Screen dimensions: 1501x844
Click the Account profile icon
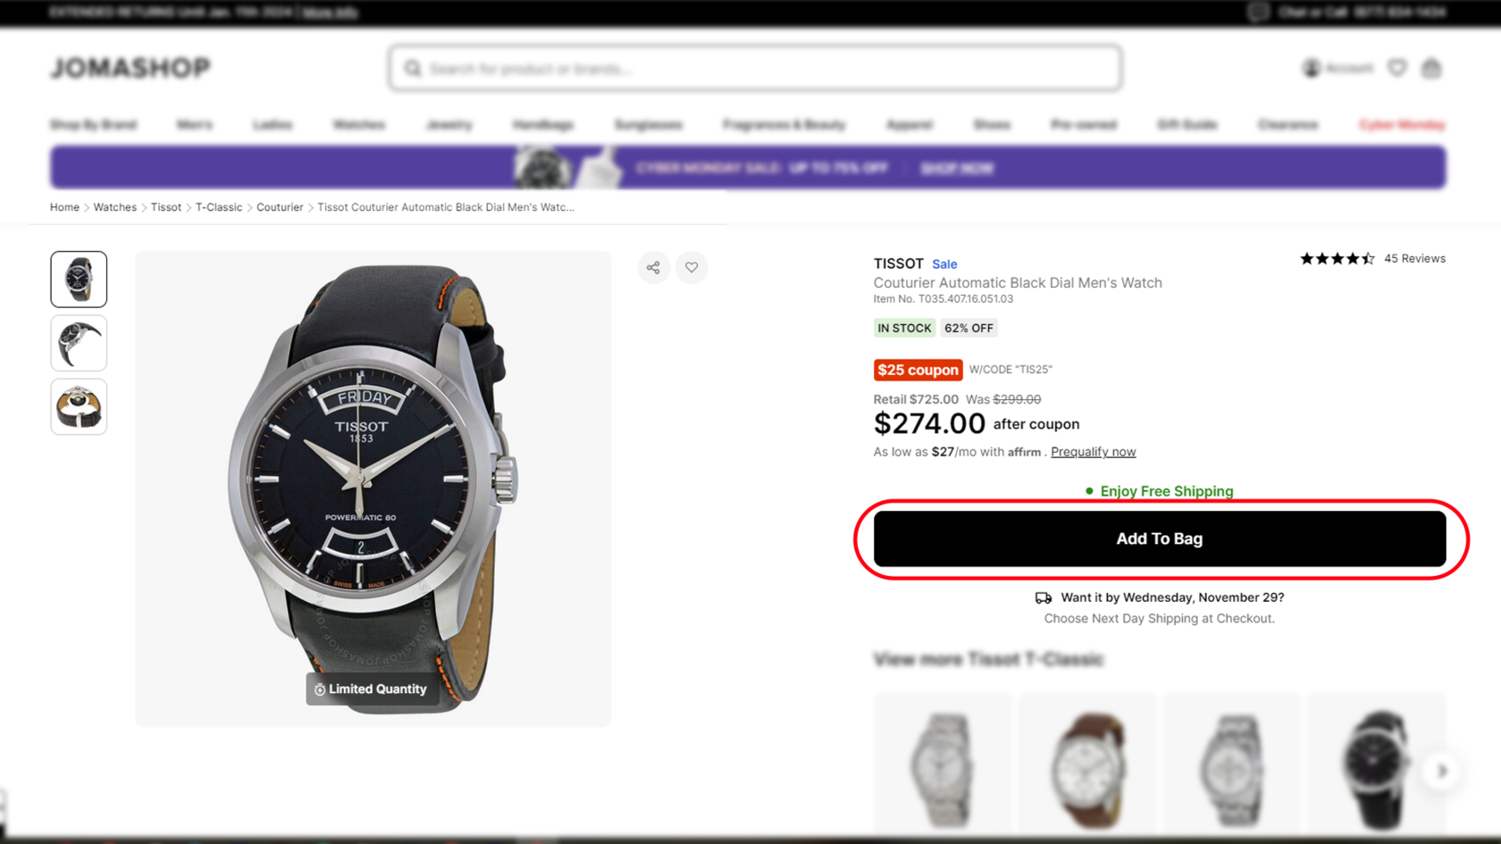[1312, 68]
